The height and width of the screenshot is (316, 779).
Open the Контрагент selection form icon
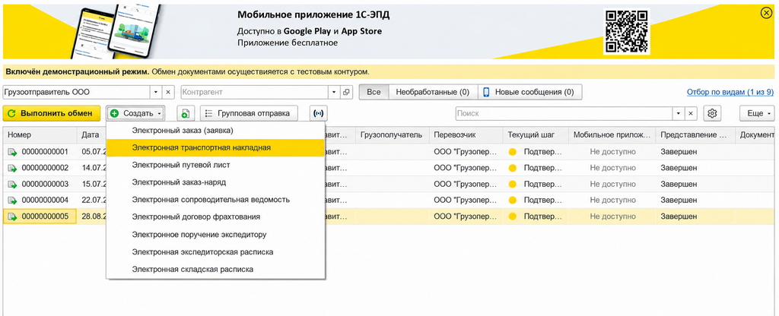tap(346, 92)
